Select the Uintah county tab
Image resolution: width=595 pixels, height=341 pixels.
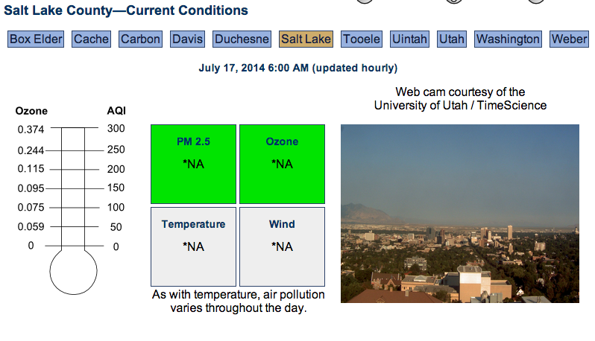409,39
